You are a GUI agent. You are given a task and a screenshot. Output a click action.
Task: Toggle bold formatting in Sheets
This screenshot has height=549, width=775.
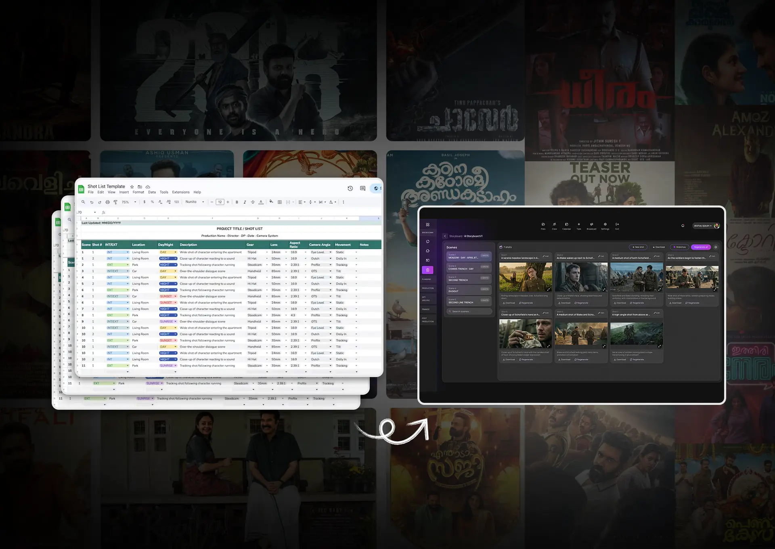click(x=237, y=202)
